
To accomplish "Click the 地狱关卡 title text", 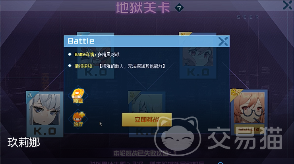I will coord(143,8).
